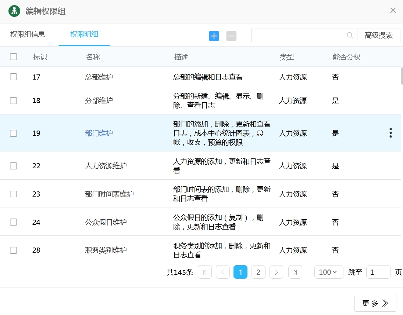This screenshot has width=403, height=315.
Task: Open the three-dot menu for row 19
Action: pos(390,133)
